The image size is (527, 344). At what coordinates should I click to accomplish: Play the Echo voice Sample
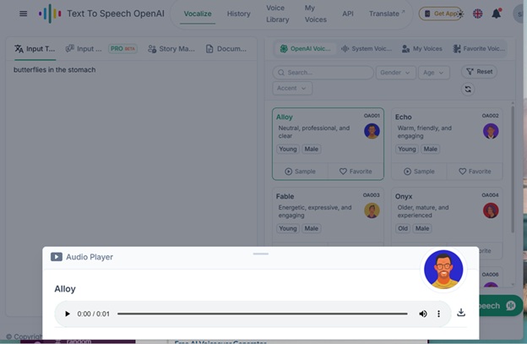point(419,172)
